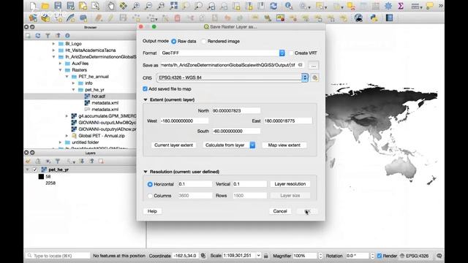Click the EPSG:4326 status bar button
Viewport: 468px width, 263px height.
pos(415,256)
